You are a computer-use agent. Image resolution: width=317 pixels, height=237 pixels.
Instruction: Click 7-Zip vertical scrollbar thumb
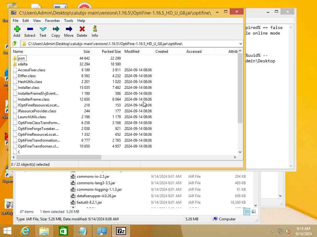240,88
